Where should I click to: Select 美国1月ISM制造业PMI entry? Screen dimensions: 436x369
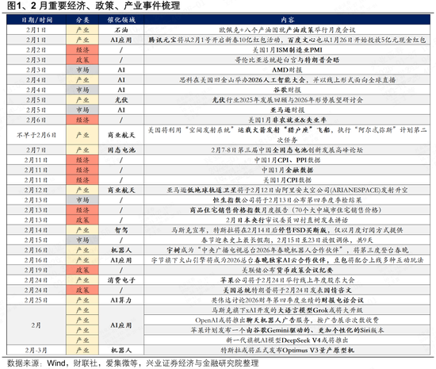click(x=287, y=50)
